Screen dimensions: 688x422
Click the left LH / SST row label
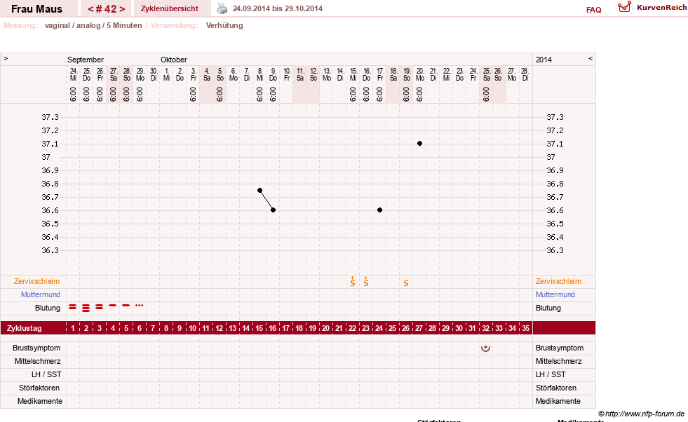(x=46, y=374)
